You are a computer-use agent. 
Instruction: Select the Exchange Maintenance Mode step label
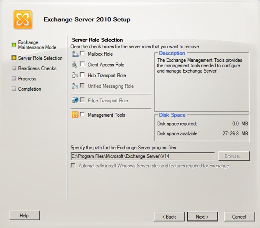coord(37,45)
